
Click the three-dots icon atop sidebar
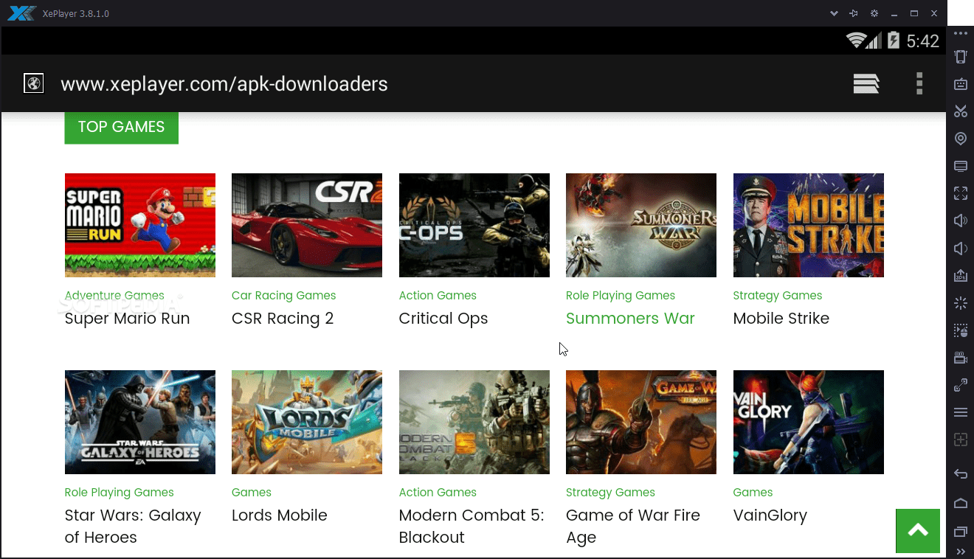tap(960, 34)
